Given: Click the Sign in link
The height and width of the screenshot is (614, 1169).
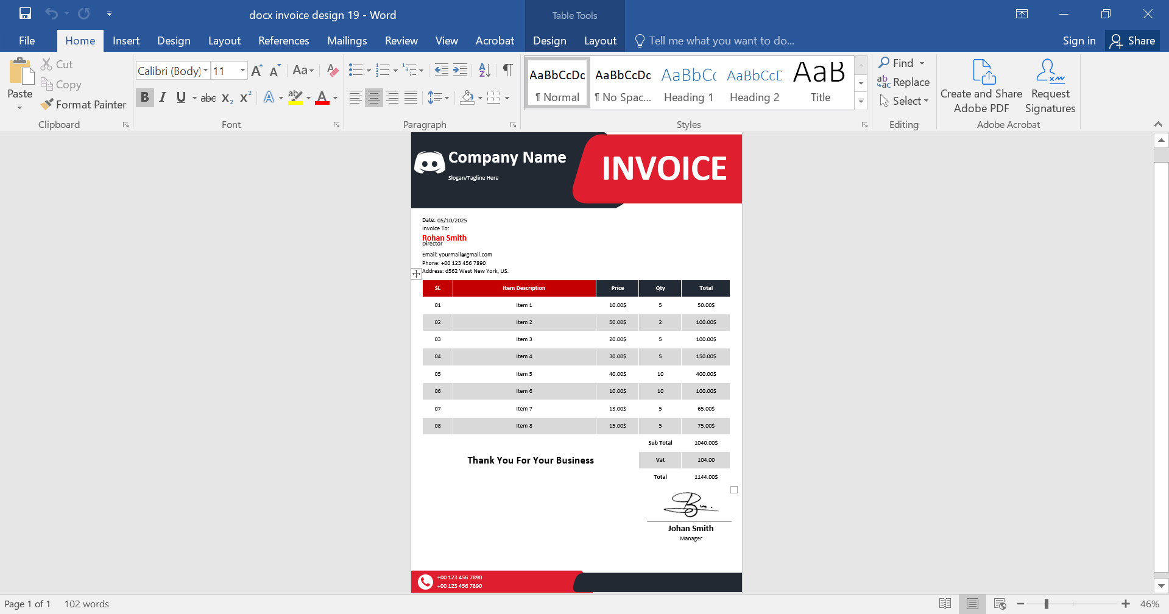Looking at the screenshot, I should [x=1078, y=40].
